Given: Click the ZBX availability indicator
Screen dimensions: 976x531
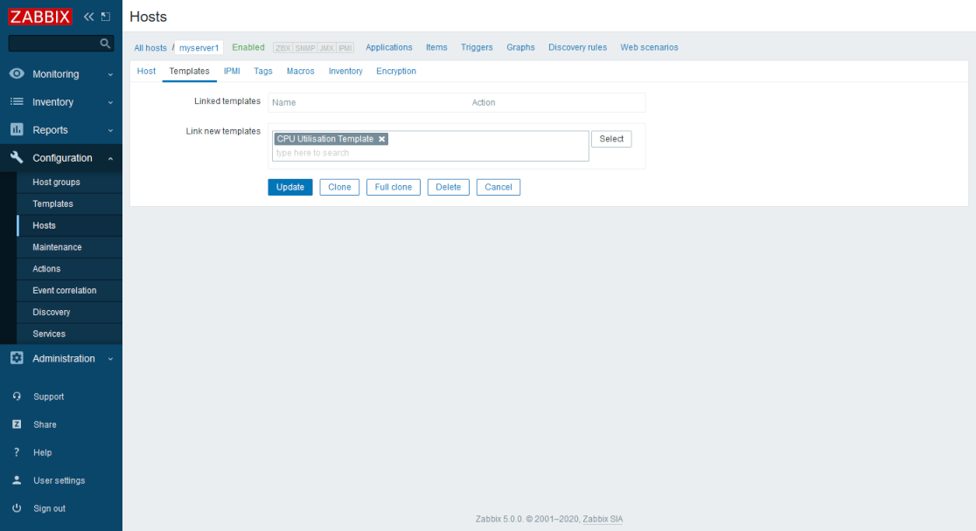Looking at the screenshot, I should point(282,48).
